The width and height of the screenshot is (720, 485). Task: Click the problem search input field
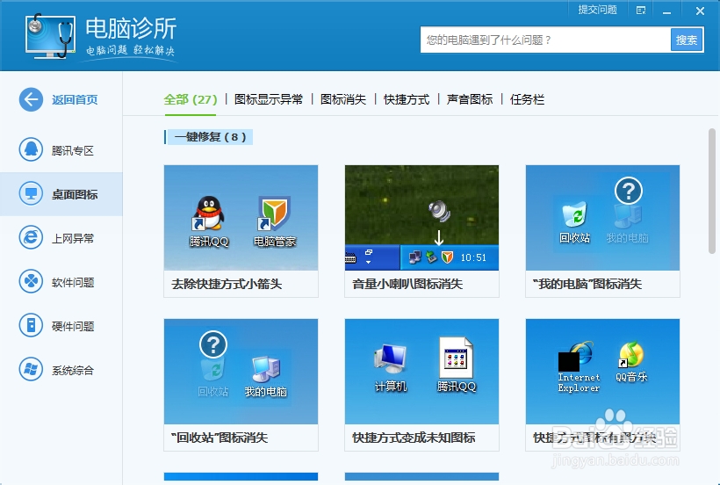545,40
